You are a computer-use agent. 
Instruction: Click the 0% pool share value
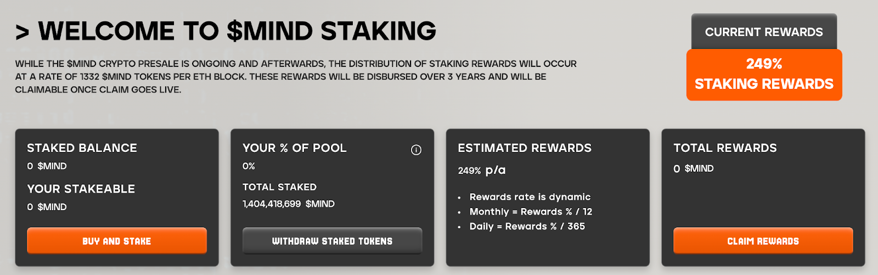click(249, 166)
